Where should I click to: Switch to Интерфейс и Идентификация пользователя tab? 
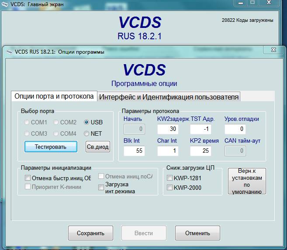click(169, 97)
